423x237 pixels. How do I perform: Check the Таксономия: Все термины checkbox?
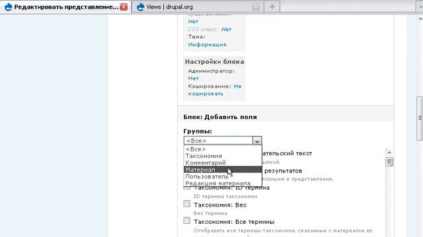186,221
